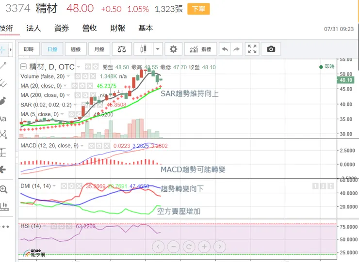This screenshot has height=262, width=359.
Task: Open the 指標 indicators menu
Action: tap(200, 49)
